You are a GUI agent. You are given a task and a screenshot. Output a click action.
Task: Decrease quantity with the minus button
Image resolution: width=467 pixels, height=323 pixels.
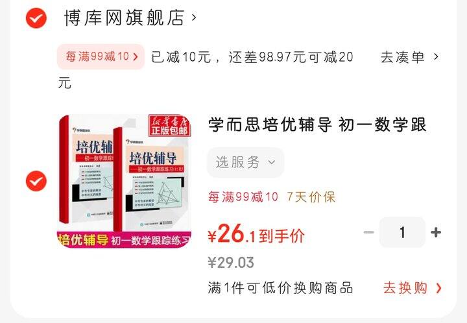(368, 232)
